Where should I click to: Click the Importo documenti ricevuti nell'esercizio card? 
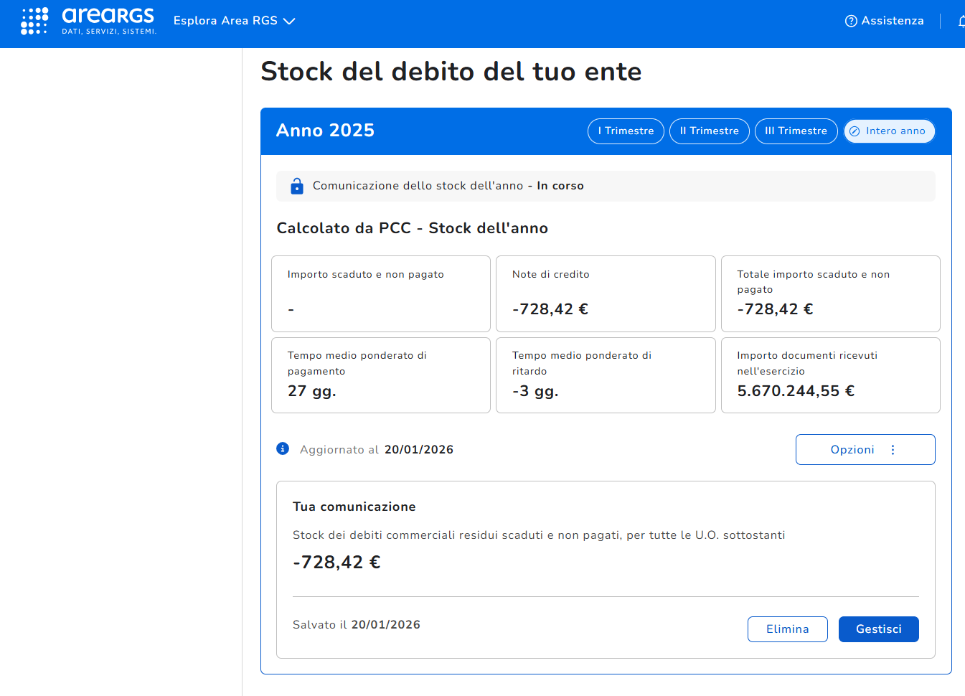(x=830, y=375)
